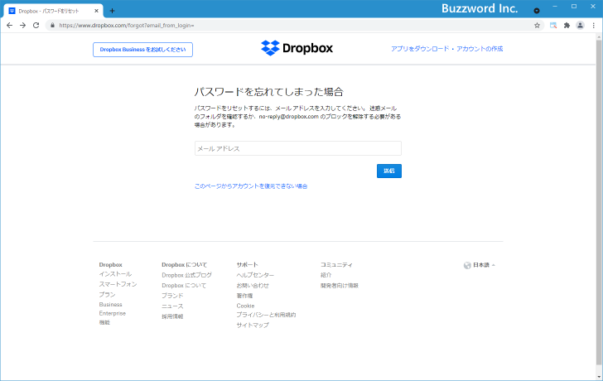
Task: Click パスワードを忘れてしまった場合 heading
Action: point(269,92)
